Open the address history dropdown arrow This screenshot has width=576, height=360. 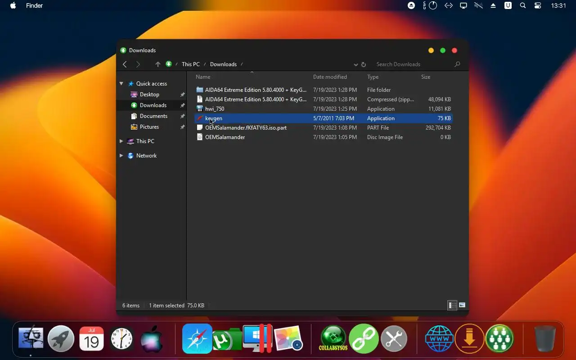pos(356,65)
